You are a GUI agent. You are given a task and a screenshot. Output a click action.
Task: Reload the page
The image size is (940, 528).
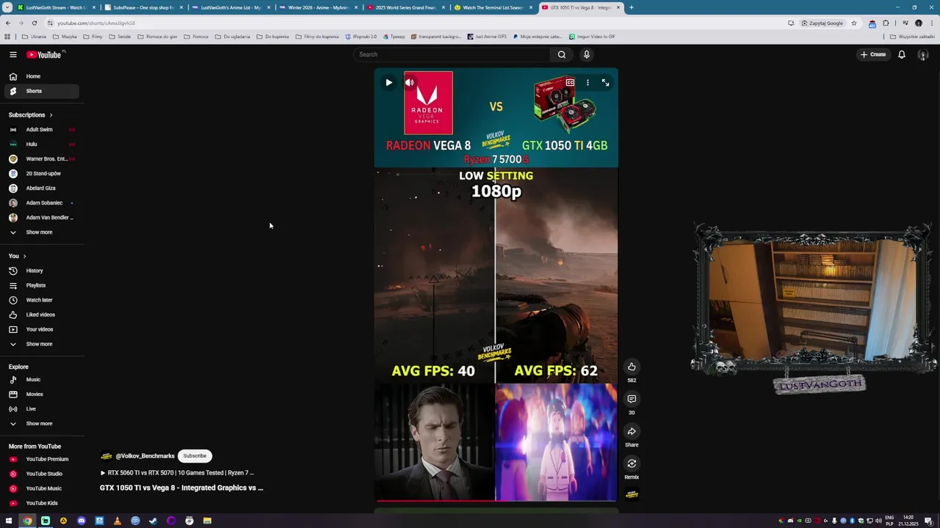point(34,23)
